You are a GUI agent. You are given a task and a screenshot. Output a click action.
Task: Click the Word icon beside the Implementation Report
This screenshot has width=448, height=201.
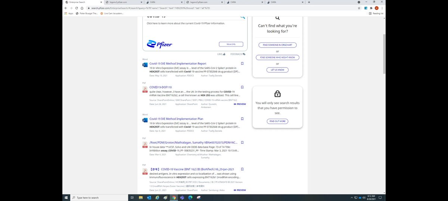[145, 65]
